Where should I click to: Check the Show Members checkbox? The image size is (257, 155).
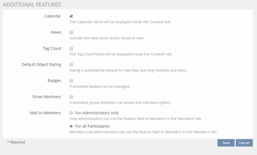pyautogui.click(x=71, y=97)
